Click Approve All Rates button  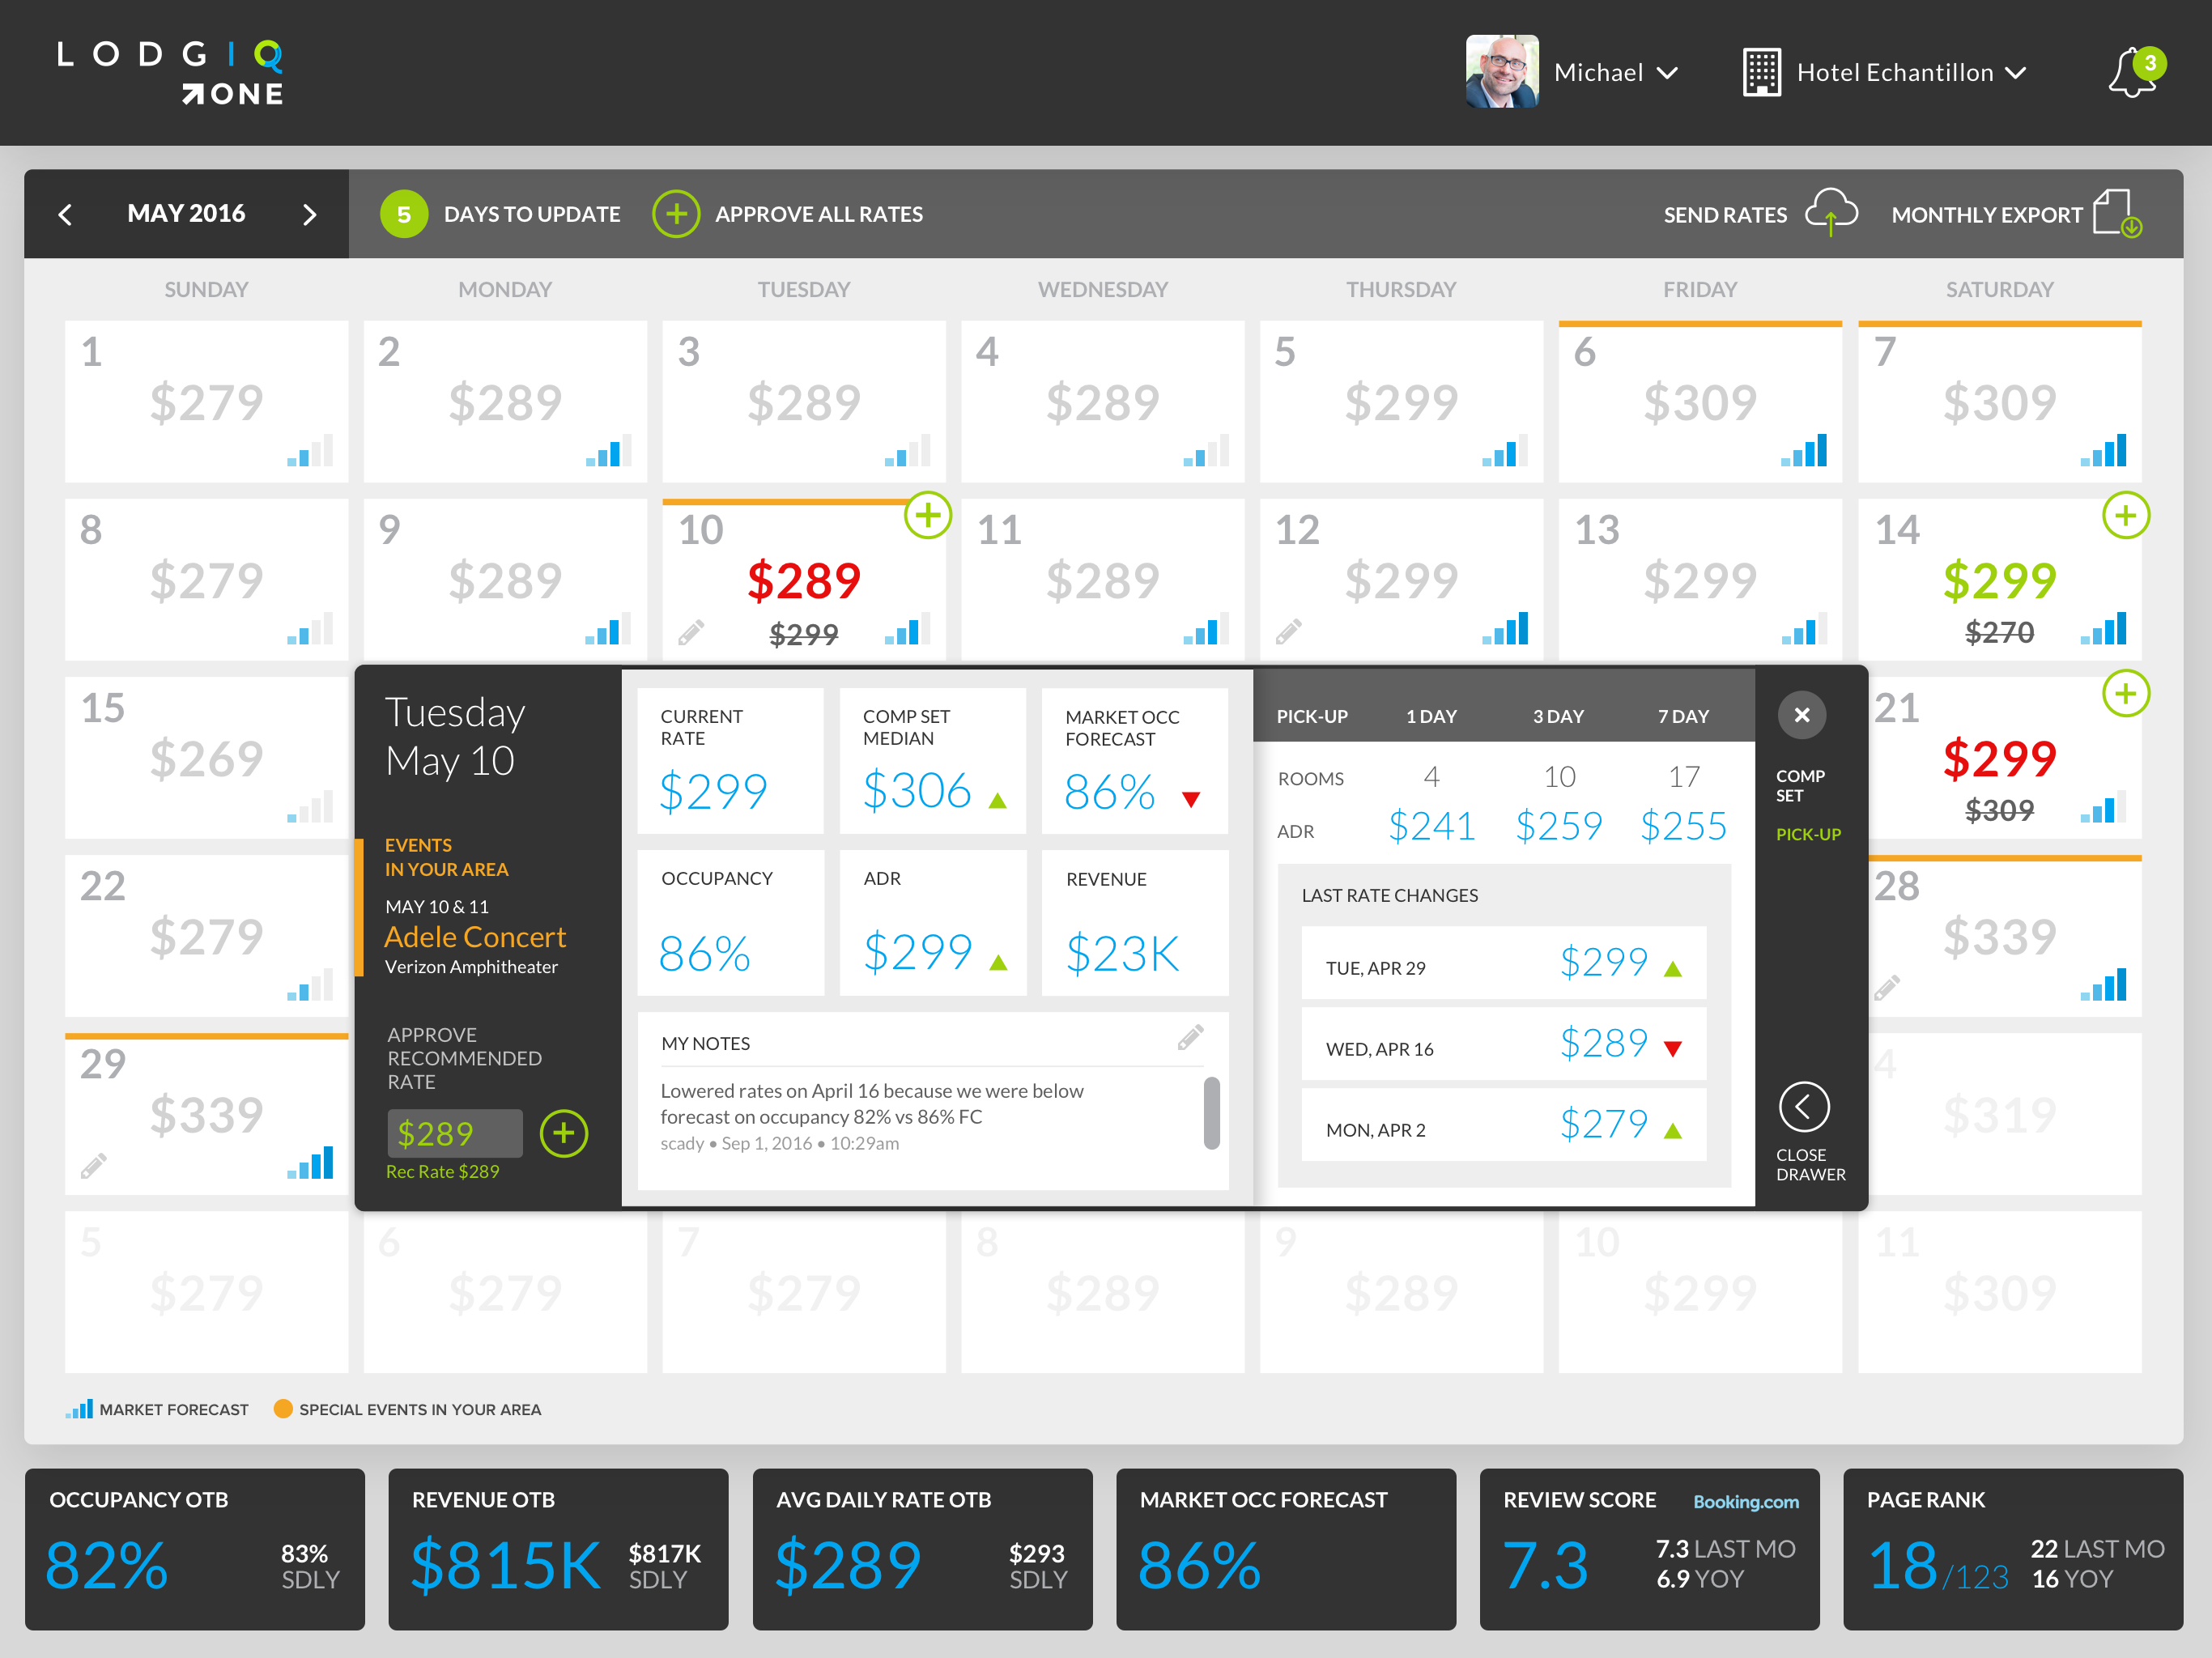pyautogui.click(x=677, y=214)
